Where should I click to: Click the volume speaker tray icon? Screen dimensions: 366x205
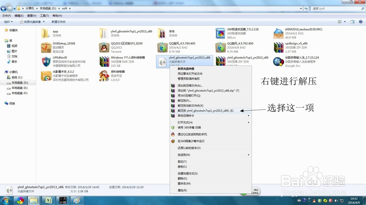pos(336,200)
